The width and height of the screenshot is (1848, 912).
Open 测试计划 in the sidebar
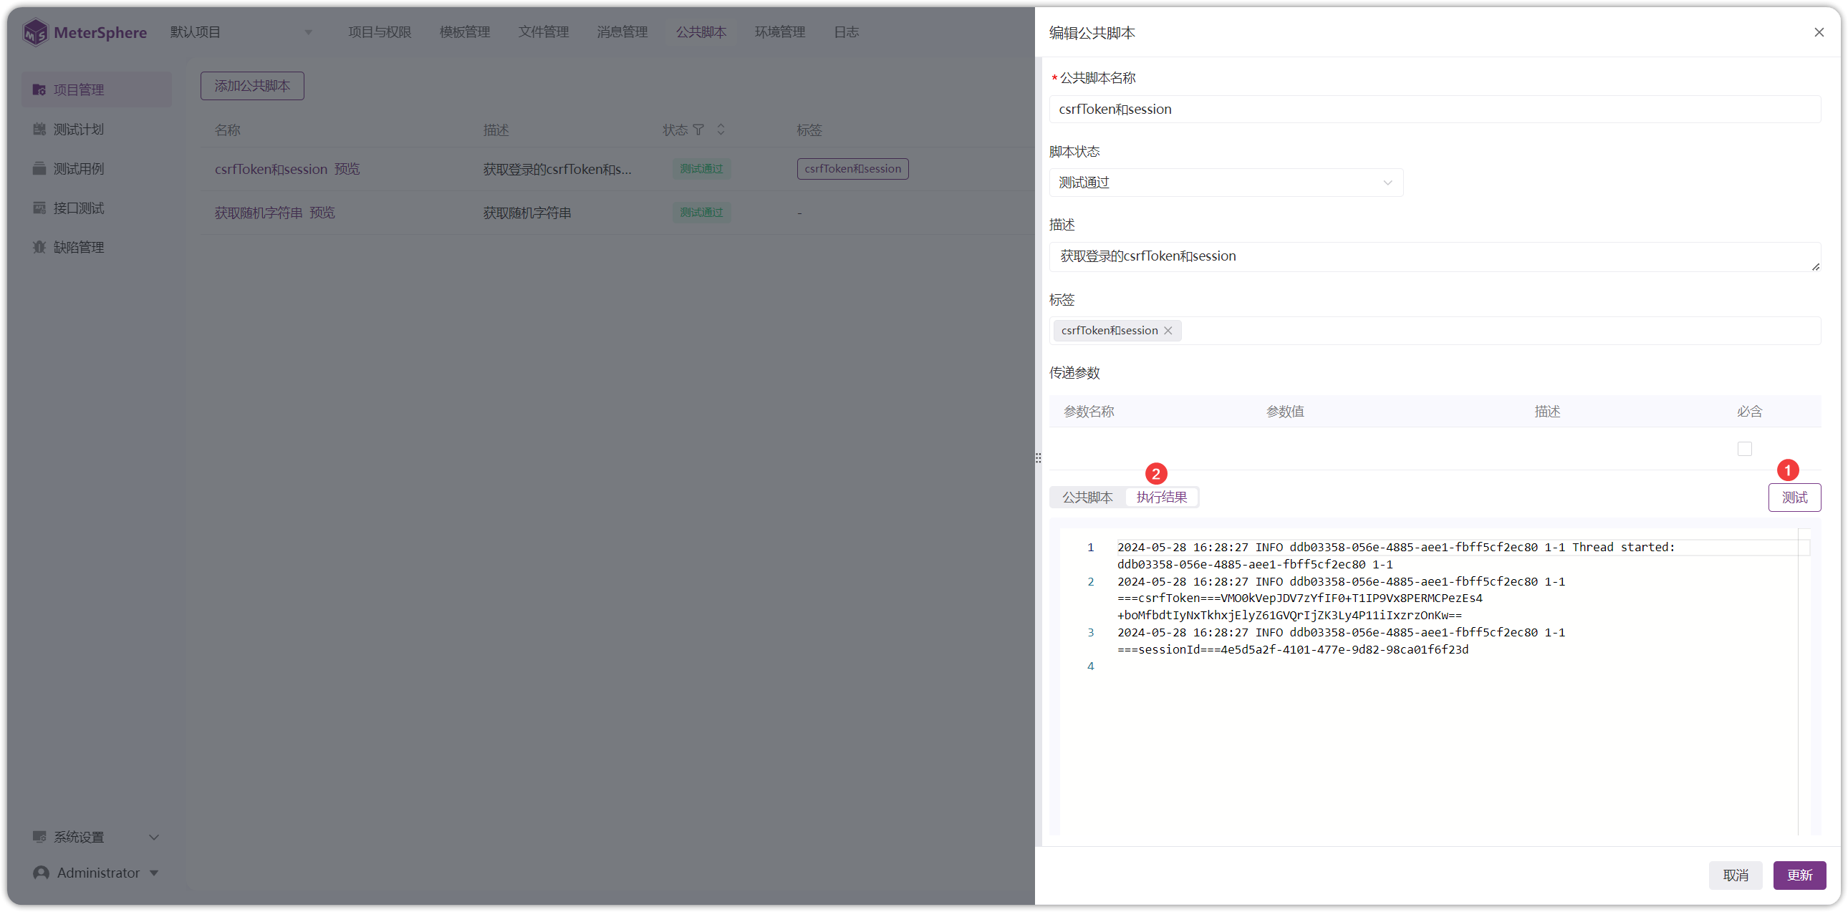tap(97, 129)
